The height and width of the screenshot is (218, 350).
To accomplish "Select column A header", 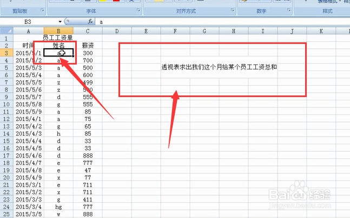I will coord(29,31).
